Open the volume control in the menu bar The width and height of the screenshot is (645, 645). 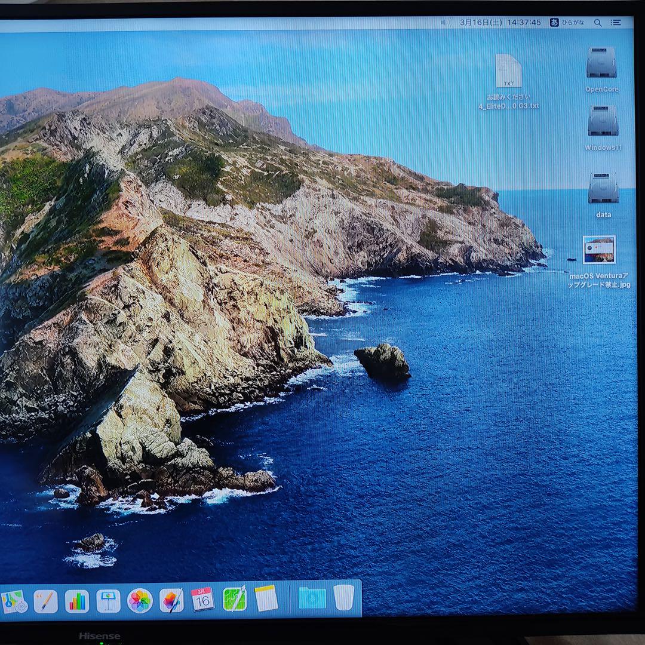click(446, 22)
